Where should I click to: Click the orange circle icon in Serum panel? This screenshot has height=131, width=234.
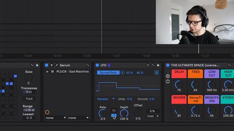pos(47,112)
